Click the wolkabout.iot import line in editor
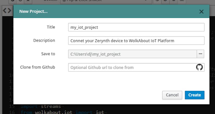Screen dimensions: 215x114 [x=63, y=112]
